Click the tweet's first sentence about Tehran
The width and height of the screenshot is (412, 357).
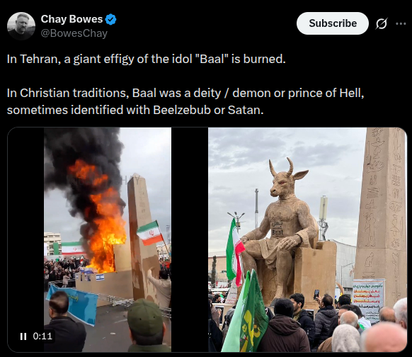(146, 59)
